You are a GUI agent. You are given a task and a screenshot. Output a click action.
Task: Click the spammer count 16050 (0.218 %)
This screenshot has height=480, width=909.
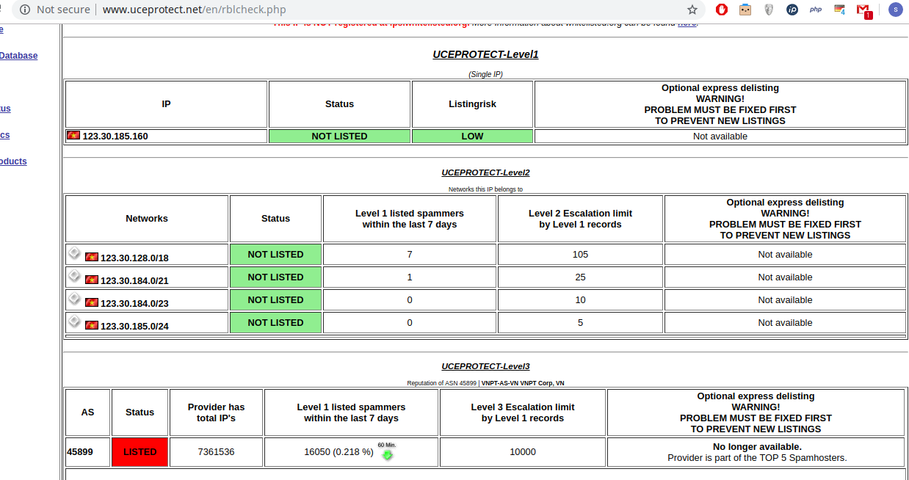[338, 452]
